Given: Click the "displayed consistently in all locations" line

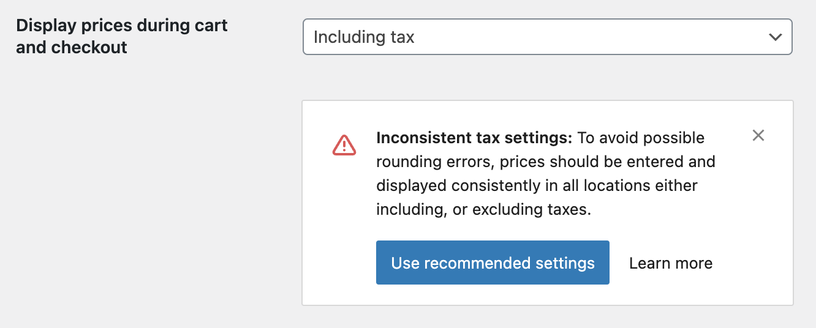Looking at the screenshot, I should 537,185.
